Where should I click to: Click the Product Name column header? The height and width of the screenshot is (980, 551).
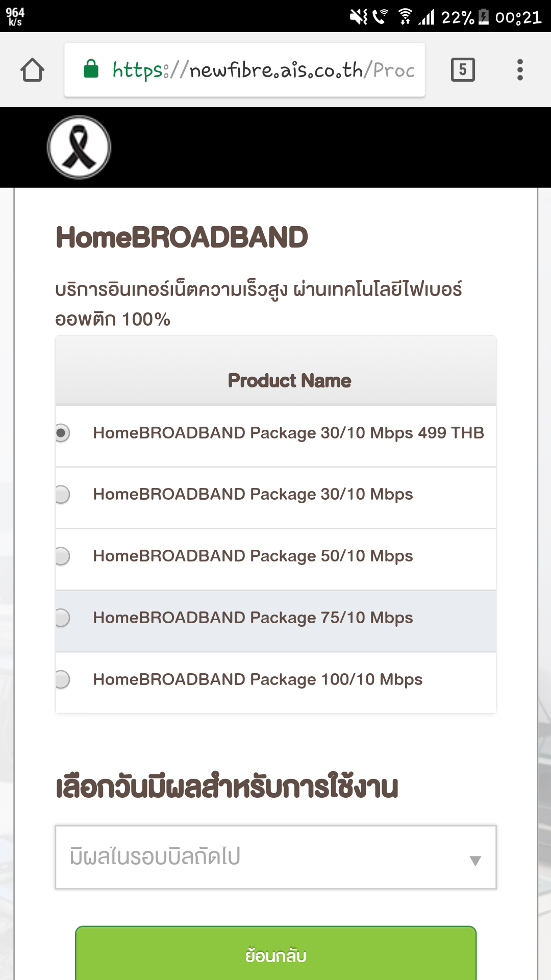coord(289,381)
